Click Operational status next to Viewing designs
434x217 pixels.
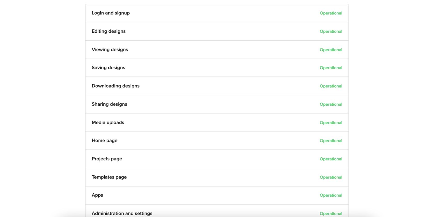click(331, 50)
